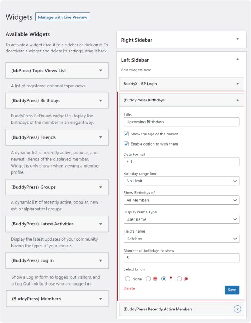
Task: Select the birthday cake emoji option
Action: 148,279
